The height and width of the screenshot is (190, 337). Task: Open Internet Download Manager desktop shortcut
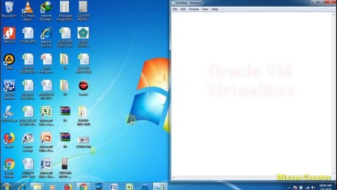pos(46,11)
